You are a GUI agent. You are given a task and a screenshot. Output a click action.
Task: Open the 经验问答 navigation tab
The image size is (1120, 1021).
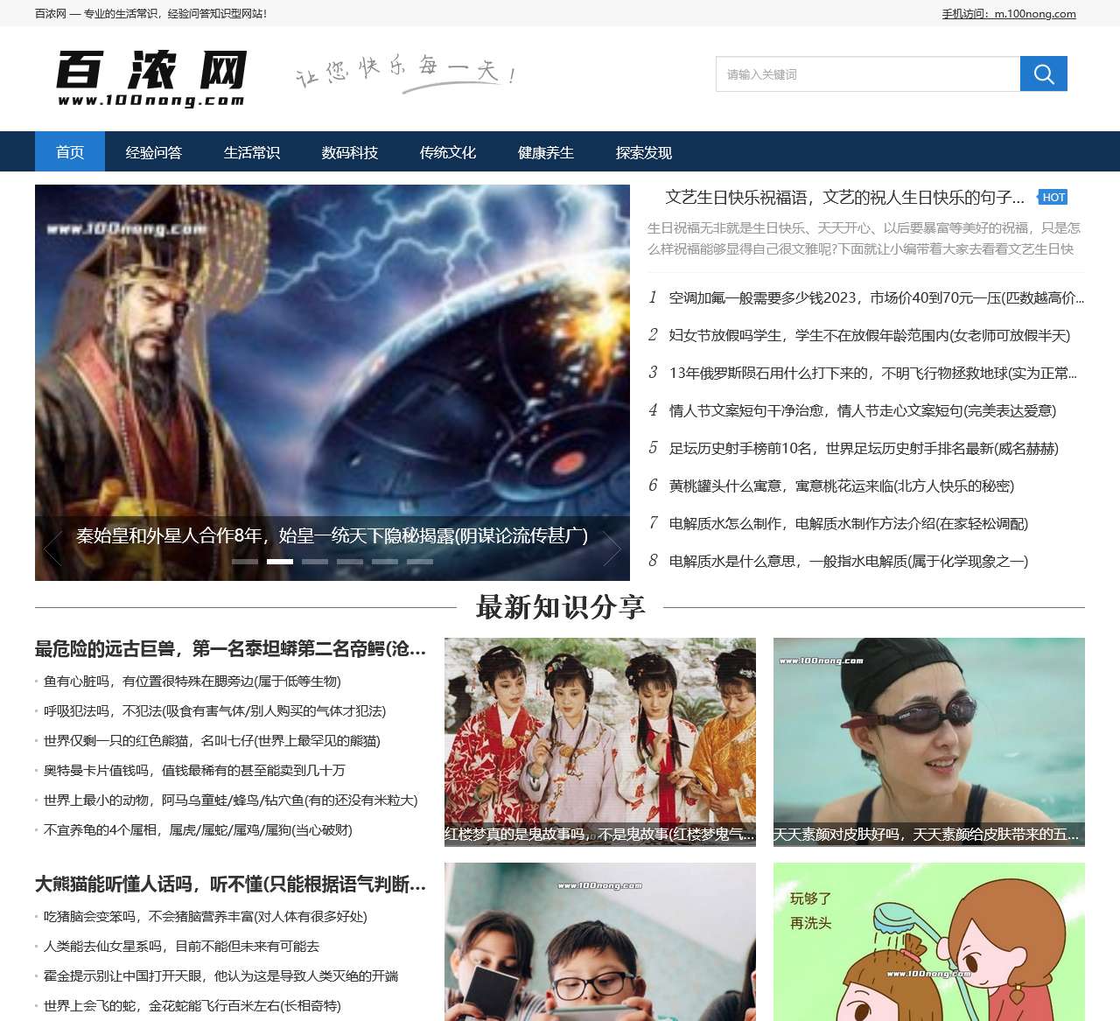click(154, 152)
